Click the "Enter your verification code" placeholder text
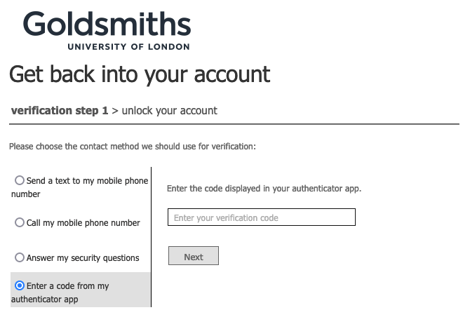The image size is (470, 317). tap(226, 218)
